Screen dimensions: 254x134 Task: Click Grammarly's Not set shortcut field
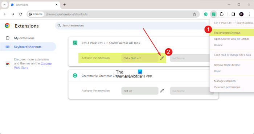pyautogui.click(x=140, y=91)
